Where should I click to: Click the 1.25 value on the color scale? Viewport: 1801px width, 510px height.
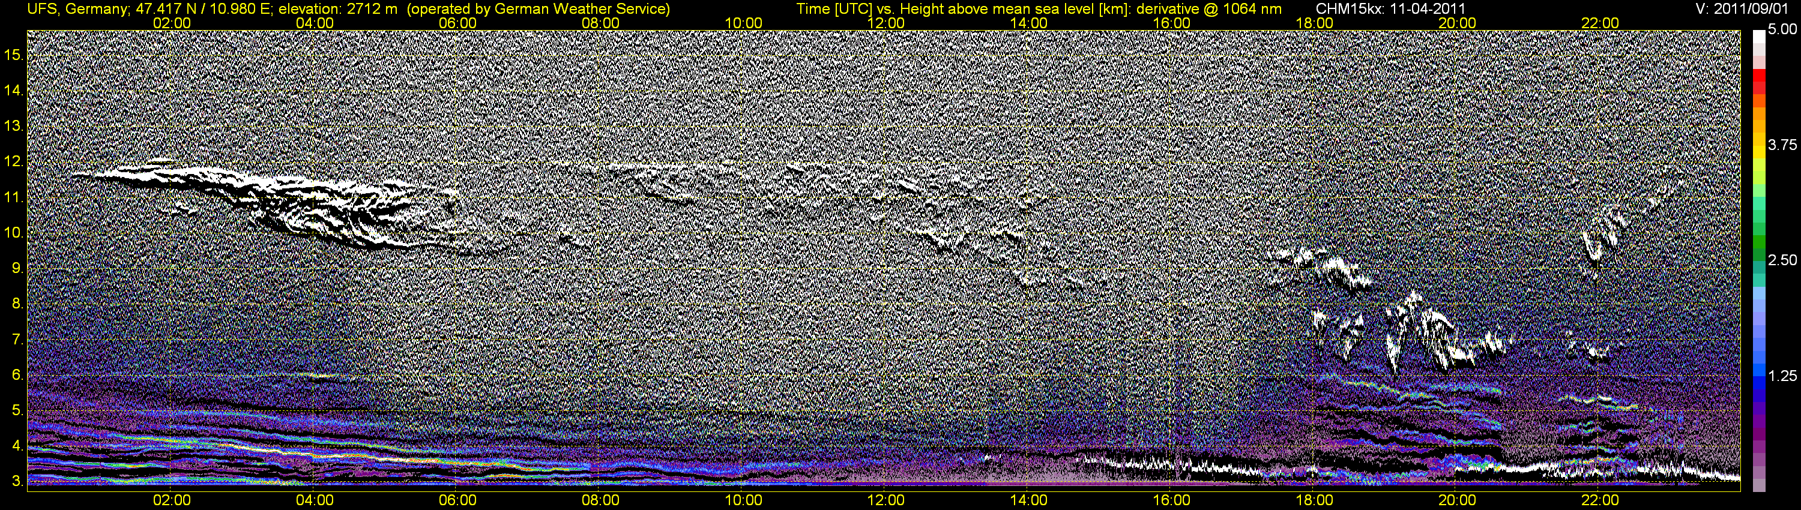(1783, 376)
